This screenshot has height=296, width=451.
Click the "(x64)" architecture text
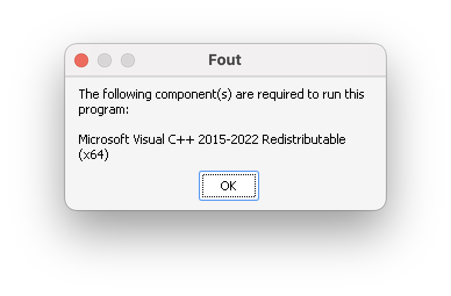(x=94, y=154)
